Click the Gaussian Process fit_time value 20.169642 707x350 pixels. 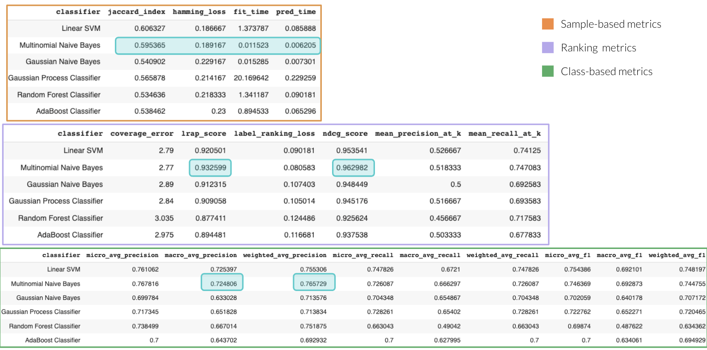tap(251, 78)
